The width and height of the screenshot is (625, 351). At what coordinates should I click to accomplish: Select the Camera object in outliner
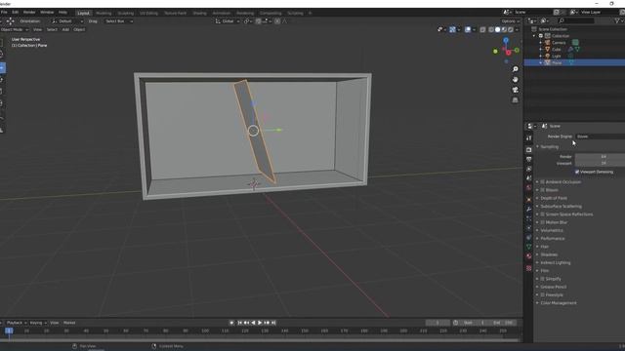click(559, 43)
